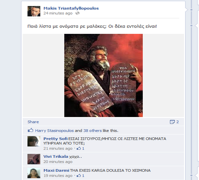Open the Moses tablets photo
199x180 pixels.
click(104, 75)
